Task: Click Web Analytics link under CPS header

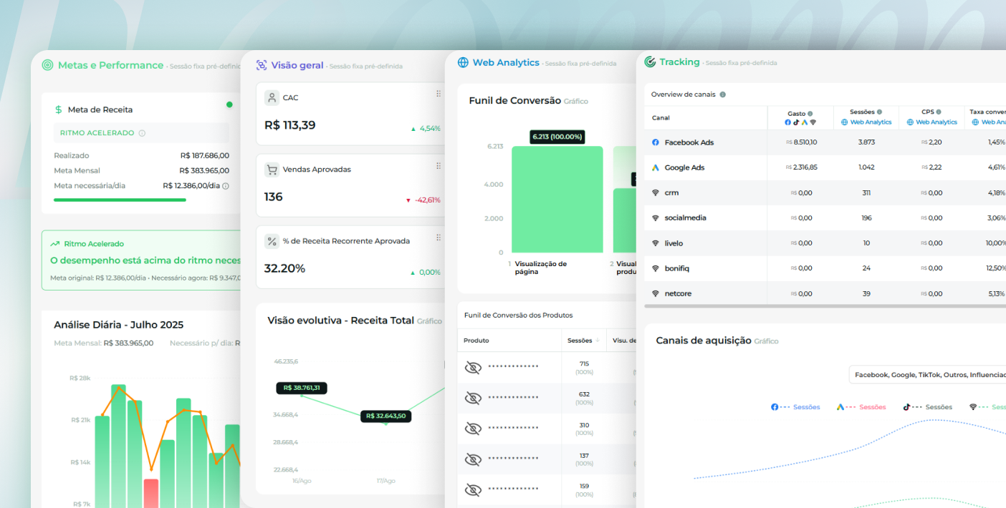Action: click(932, 122)
